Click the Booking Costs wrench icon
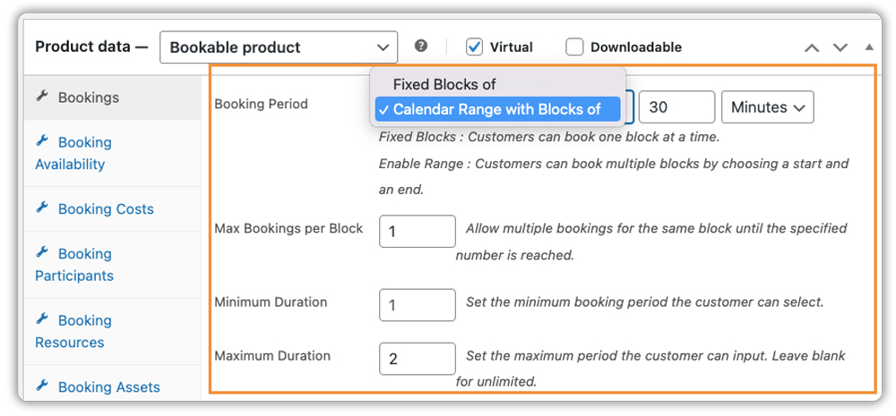 [x=42, y=208]
